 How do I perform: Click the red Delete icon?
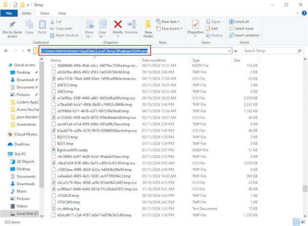click(118, 24)
